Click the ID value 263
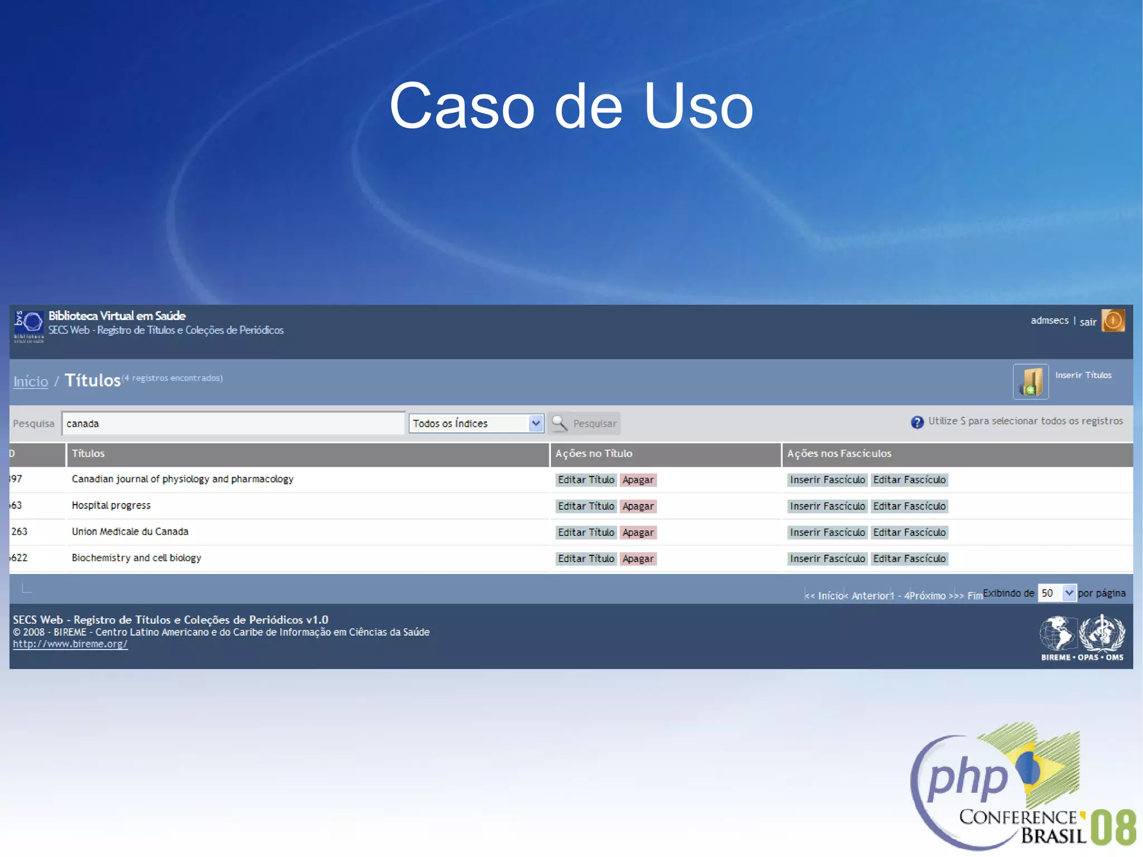Image resolution: width=1143 pixels, height=857 pixels. 19,532
